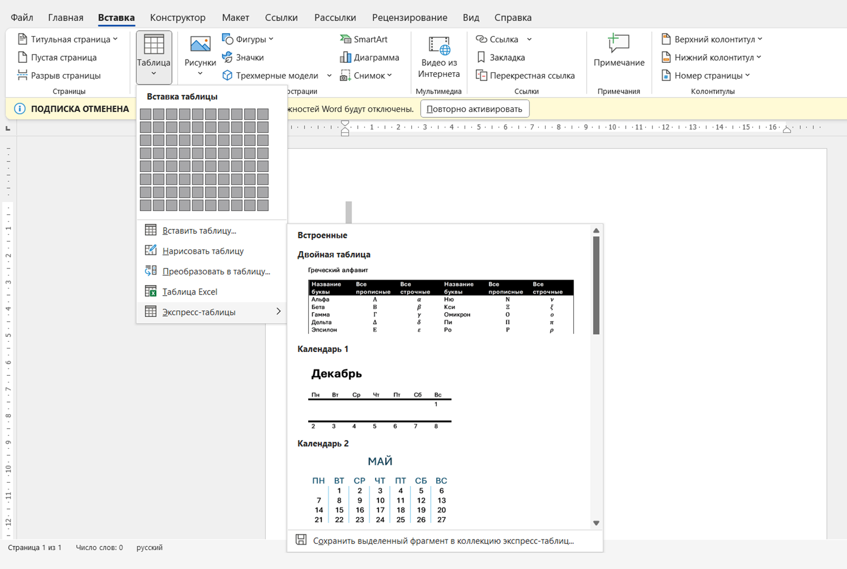Choose Вставить таблицу menu entry
Image resolution: width=847 pixels, height=569 pixels.
tap(211, 230)
